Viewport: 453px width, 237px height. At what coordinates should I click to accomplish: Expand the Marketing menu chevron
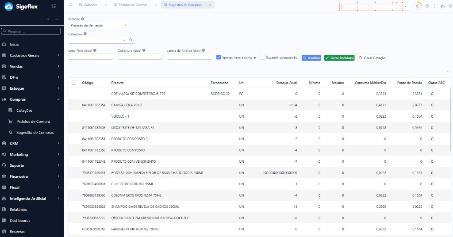pos(58,154)
